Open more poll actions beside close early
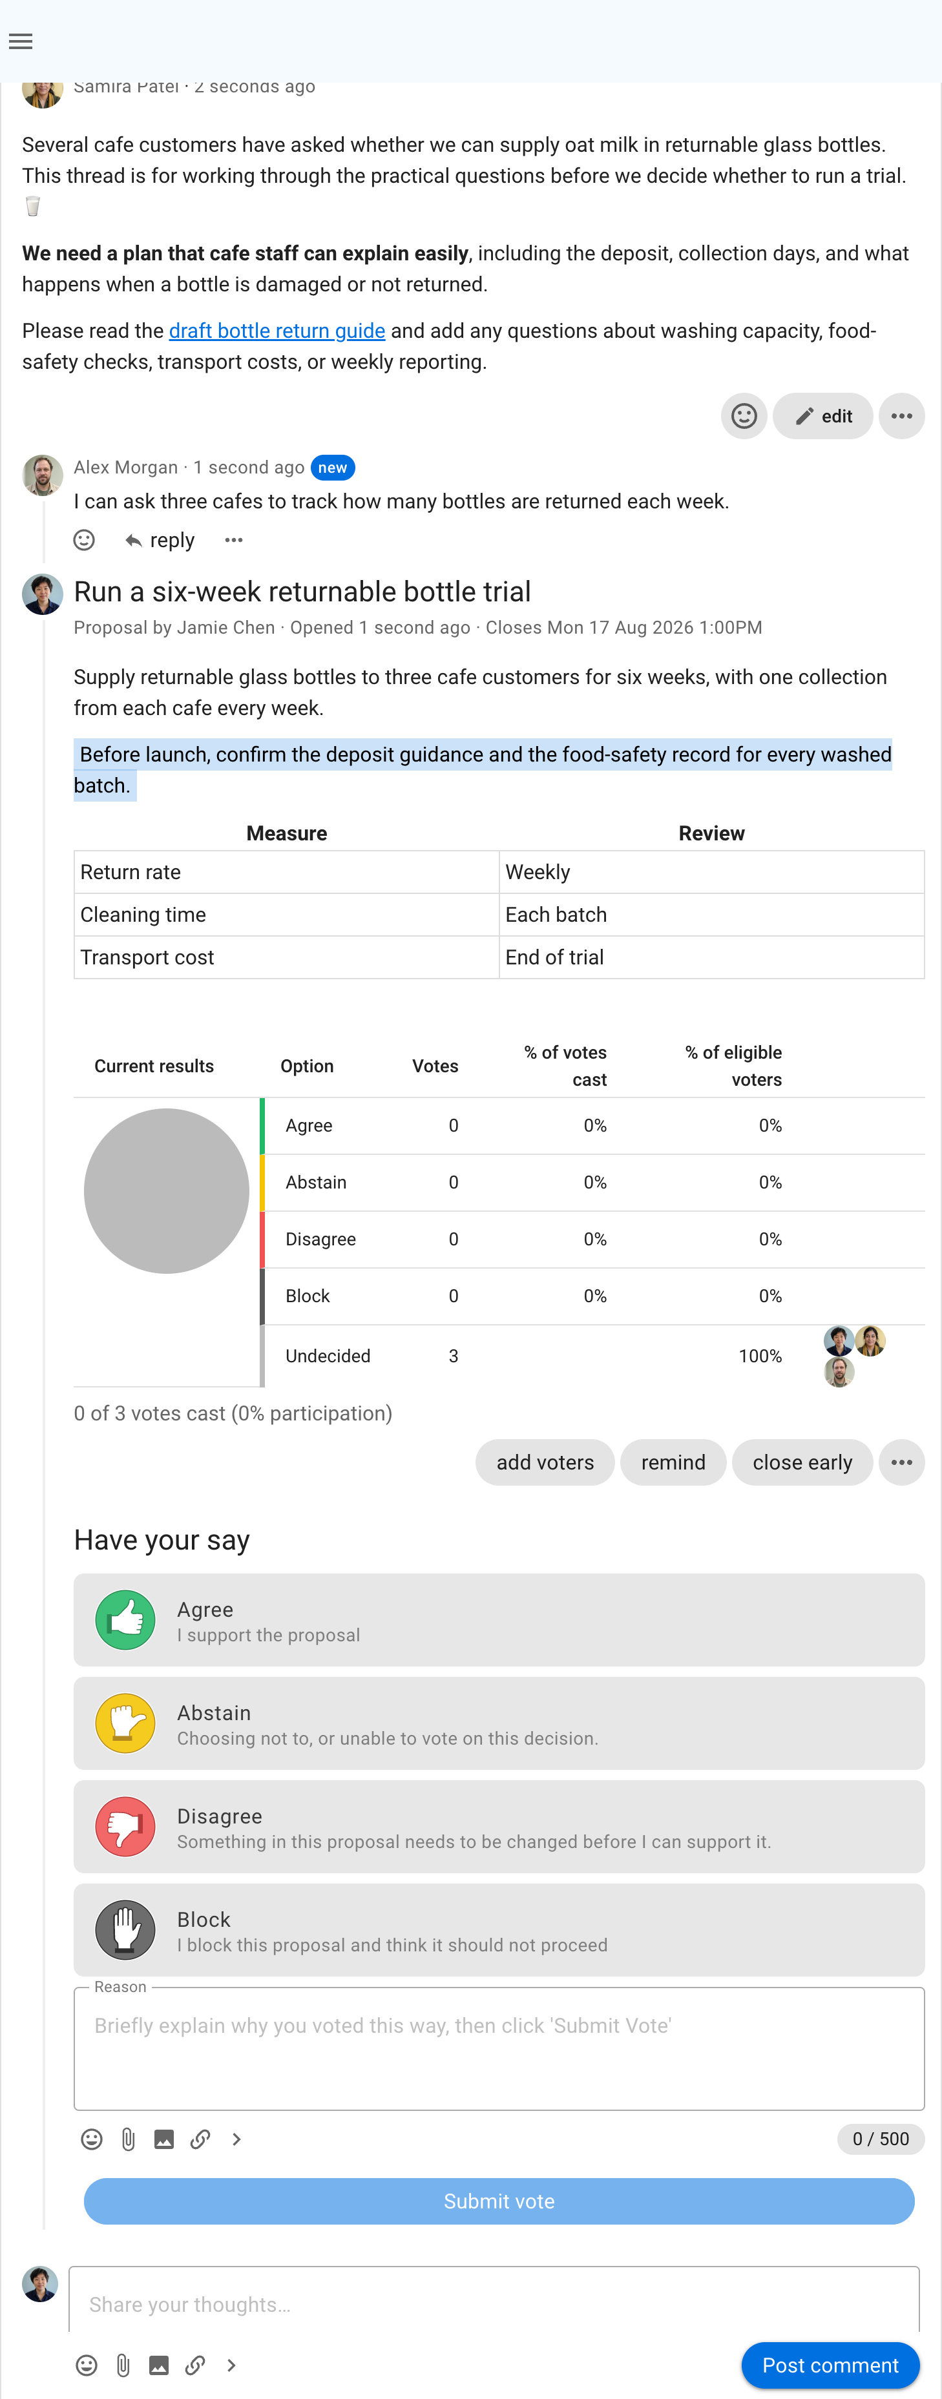 [901, 1462]
